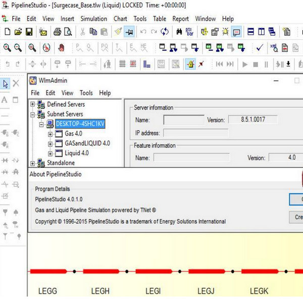Open the Simulation menu

click(94, 19)
